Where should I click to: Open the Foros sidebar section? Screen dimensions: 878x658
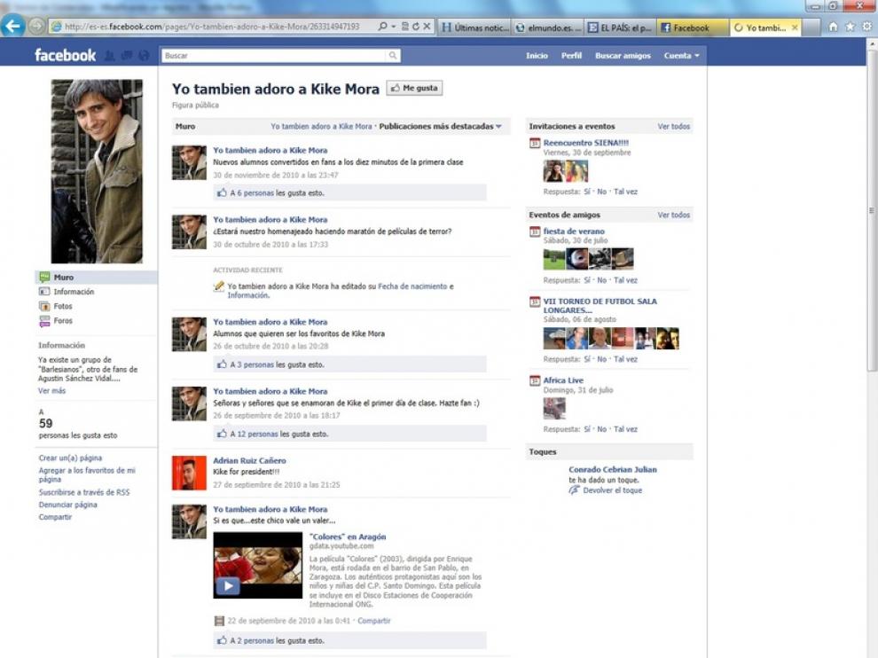pos(62,321)
